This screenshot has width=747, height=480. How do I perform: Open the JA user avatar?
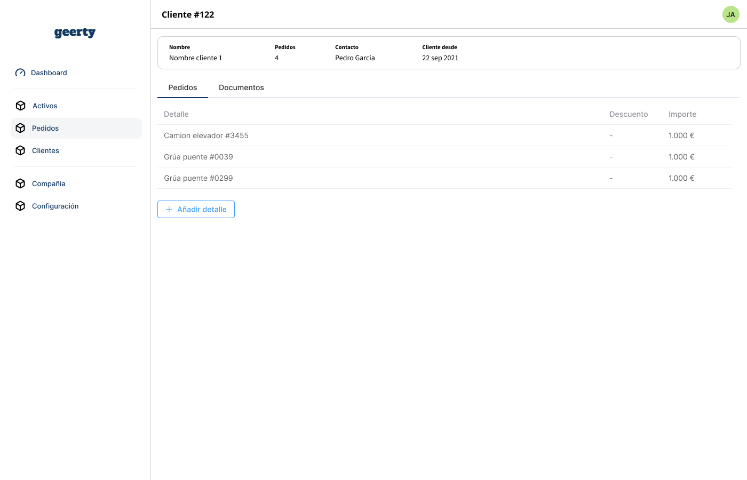point(730,14)
